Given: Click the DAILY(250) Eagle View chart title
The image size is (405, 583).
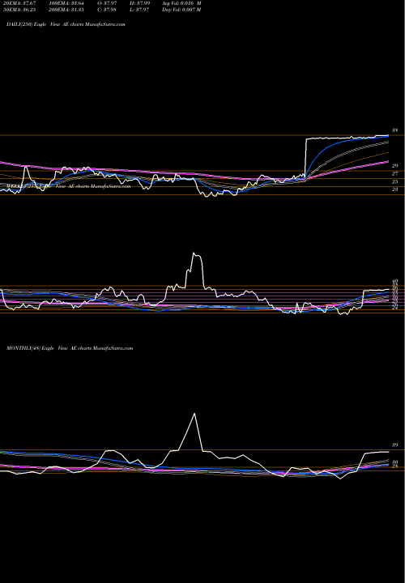Looking at the screenshot, I should pos(66,24).
